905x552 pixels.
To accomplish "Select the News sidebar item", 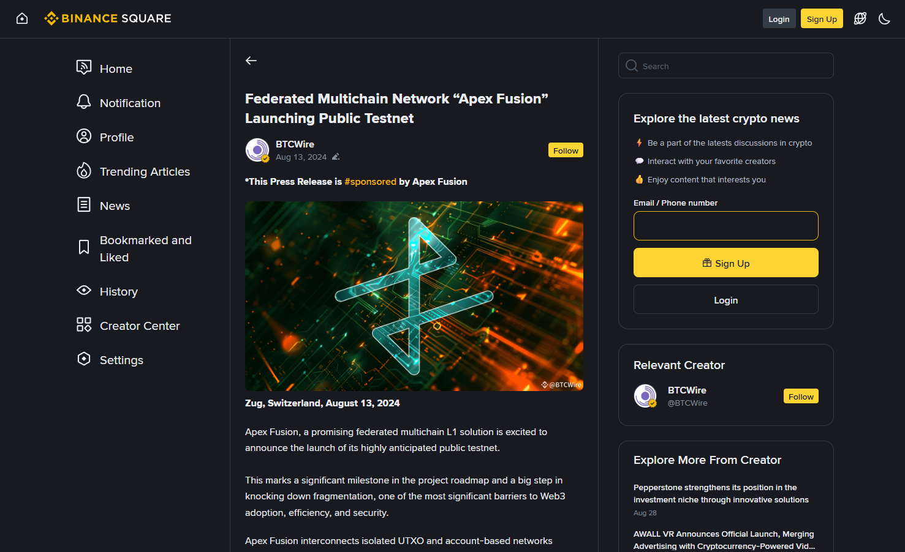I will [115, 206].
